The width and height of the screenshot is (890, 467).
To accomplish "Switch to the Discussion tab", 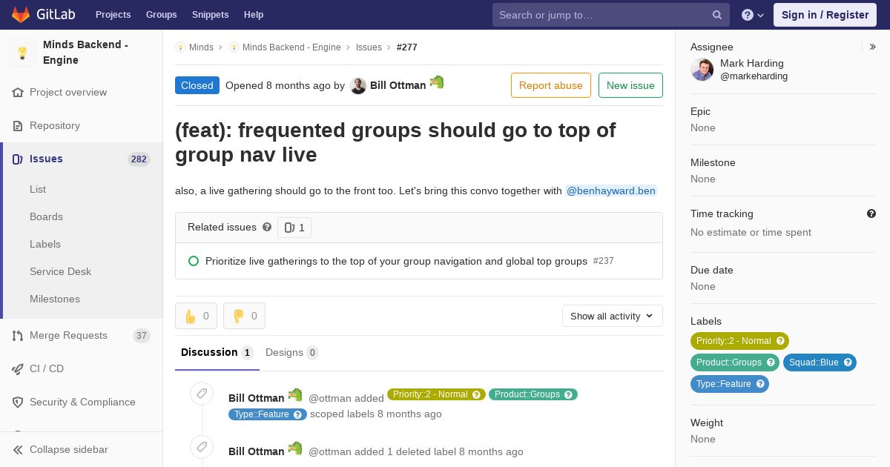I will (x=217, y=353).
